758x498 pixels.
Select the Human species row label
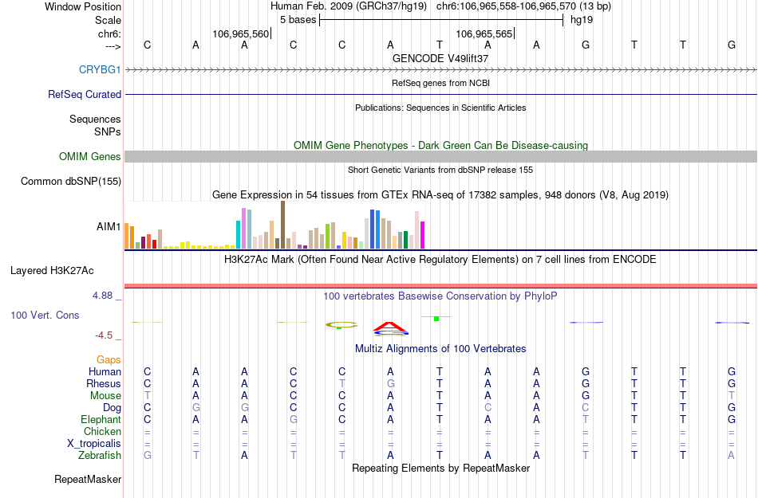[x=105, y=371]
